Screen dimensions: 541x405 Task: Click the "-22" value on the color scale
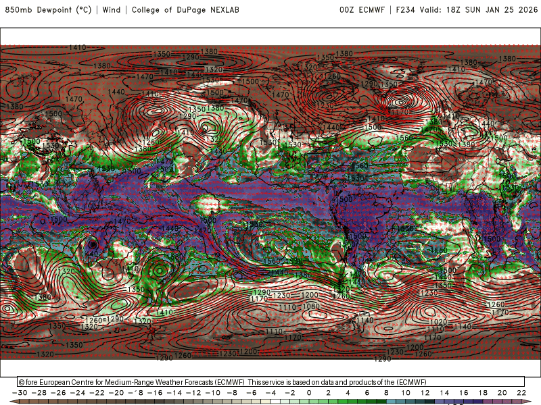coord(97,393)
